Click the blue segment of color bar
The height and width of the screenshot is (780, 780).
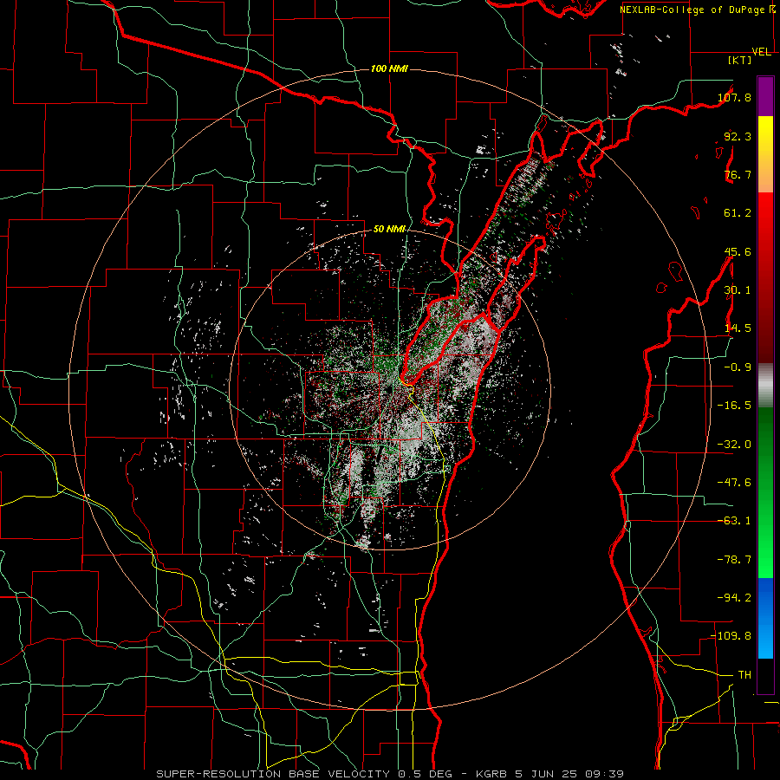tap(765, 618)
